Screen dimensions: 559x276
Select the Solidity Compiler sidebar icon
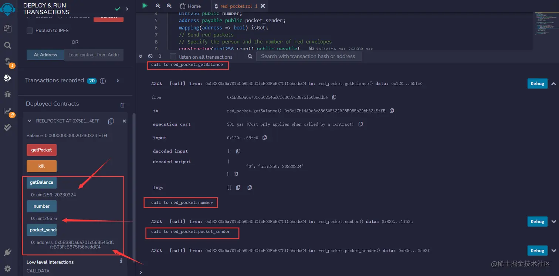click(x=8, y=62)
